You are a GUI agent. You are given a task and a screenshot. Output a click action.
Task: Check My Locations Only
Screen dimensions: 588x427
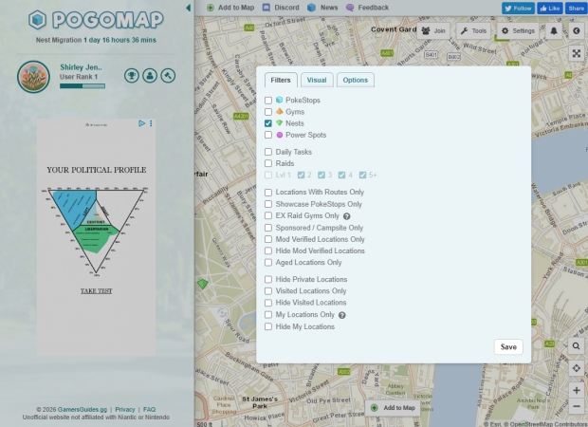tap(268, 314)
